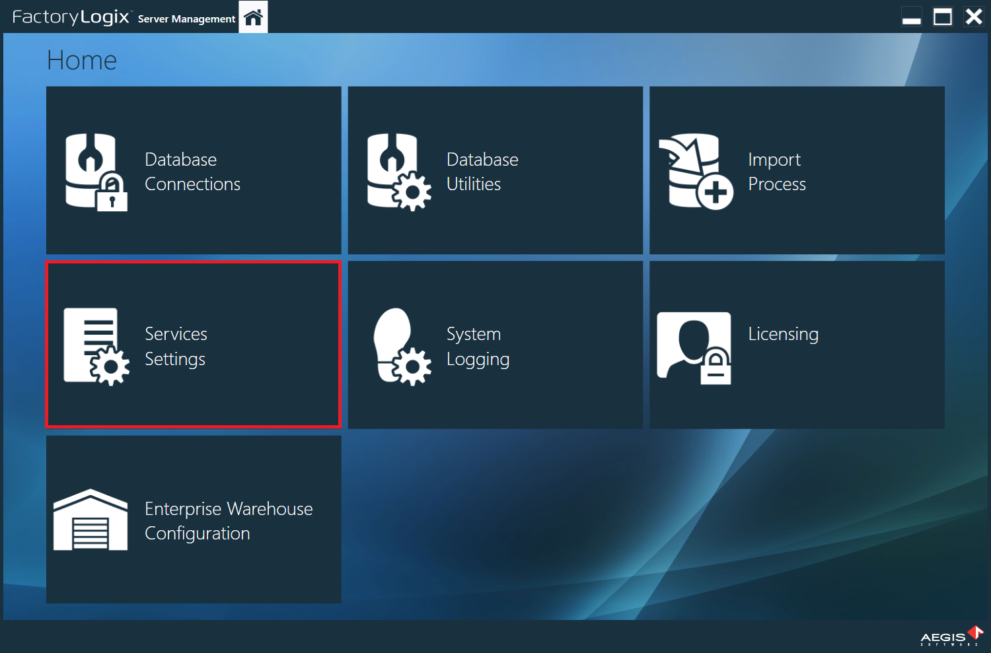Click the database lock icon on Database Connections
The width and height of the screenshot is (991, 653).
coord(94,172)
